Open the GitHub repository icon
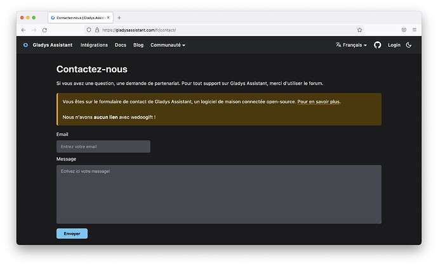438x266 pixels. [378, 45]
